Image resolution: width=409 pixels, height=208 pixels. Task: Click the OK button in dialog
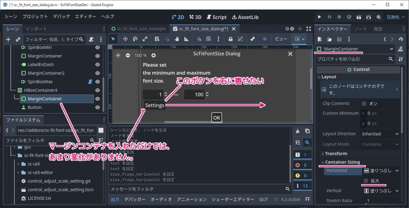click(217, 118)
